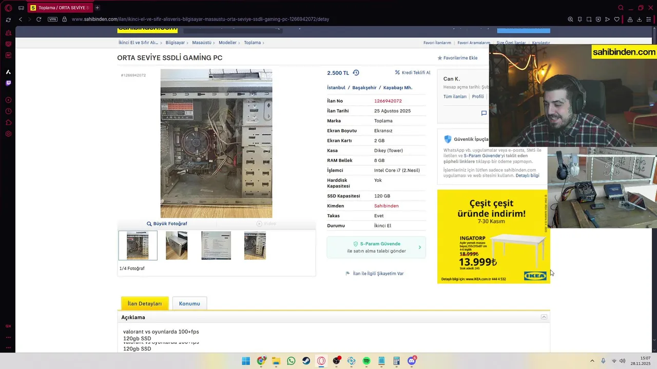Open Büyük Fotoğraf view
The image size is (657, 369).
[167, 224]
